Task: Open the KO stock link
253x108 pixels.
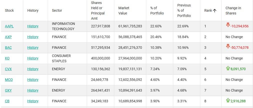Action: 7,58
